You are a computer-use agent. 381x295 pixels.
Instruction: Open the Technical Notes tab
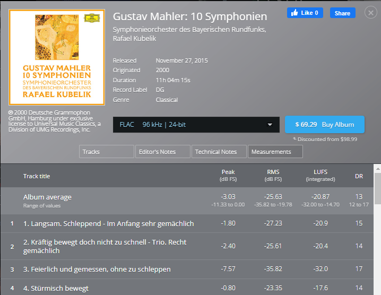(219, 152)
